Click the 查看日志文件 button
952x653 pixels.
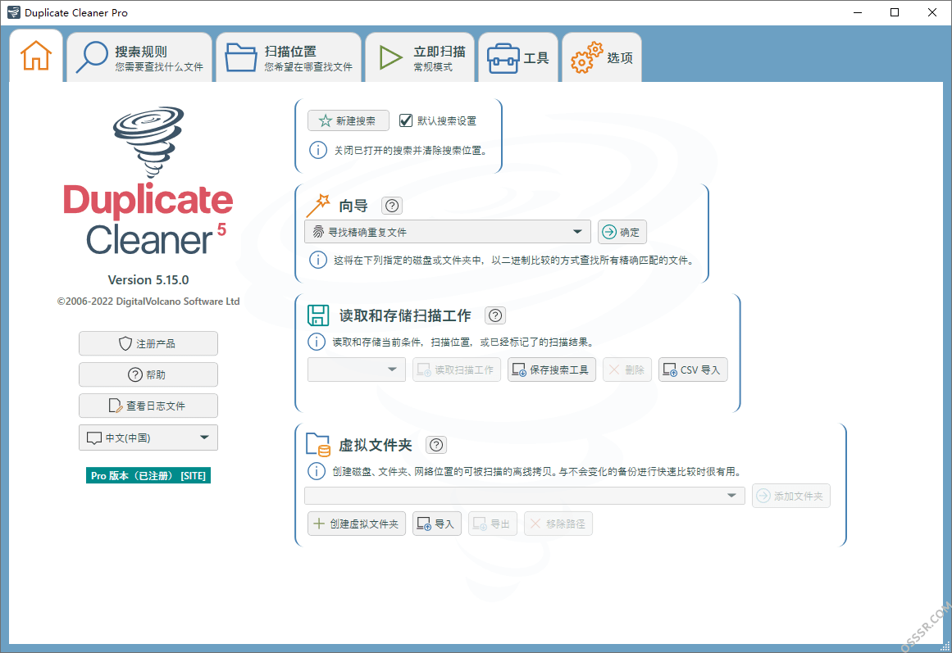coord(148,406)
